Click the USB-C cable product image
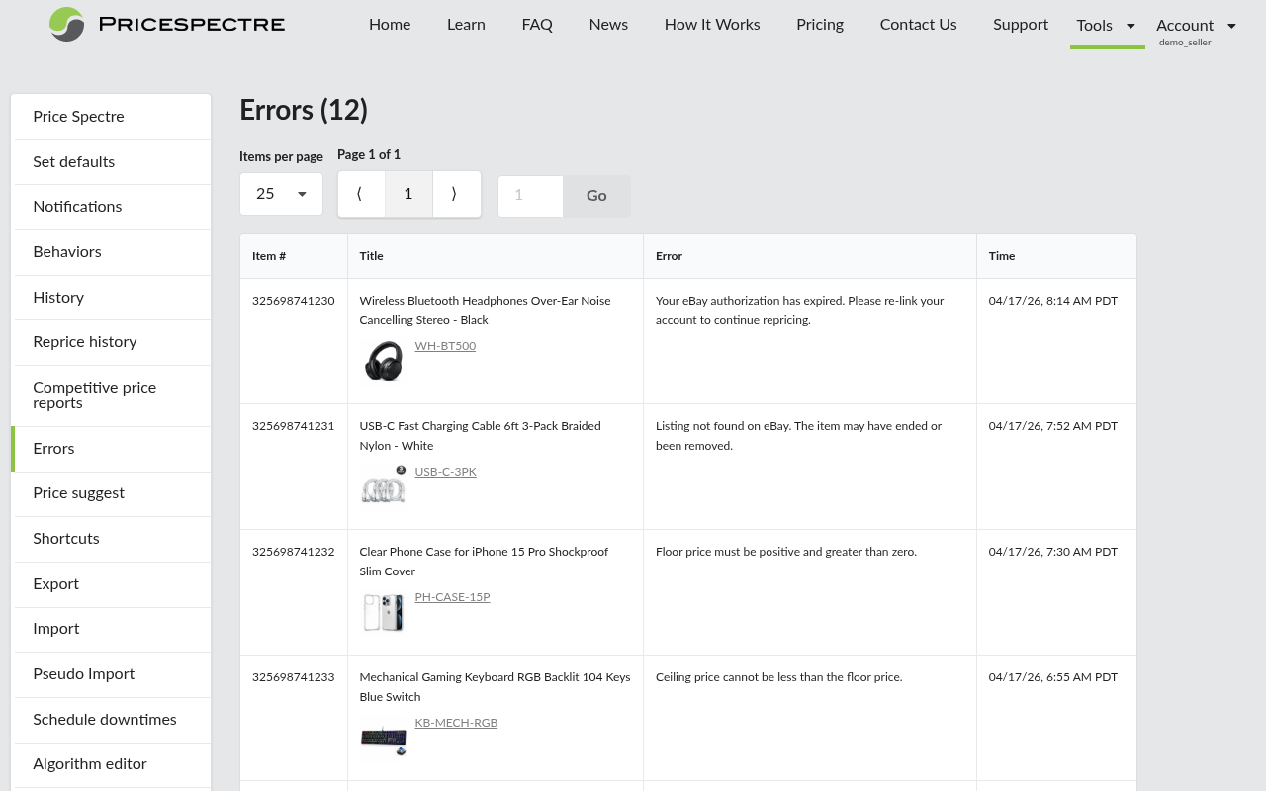Screen dimensions: 1266x791 [x=383, y=485]
